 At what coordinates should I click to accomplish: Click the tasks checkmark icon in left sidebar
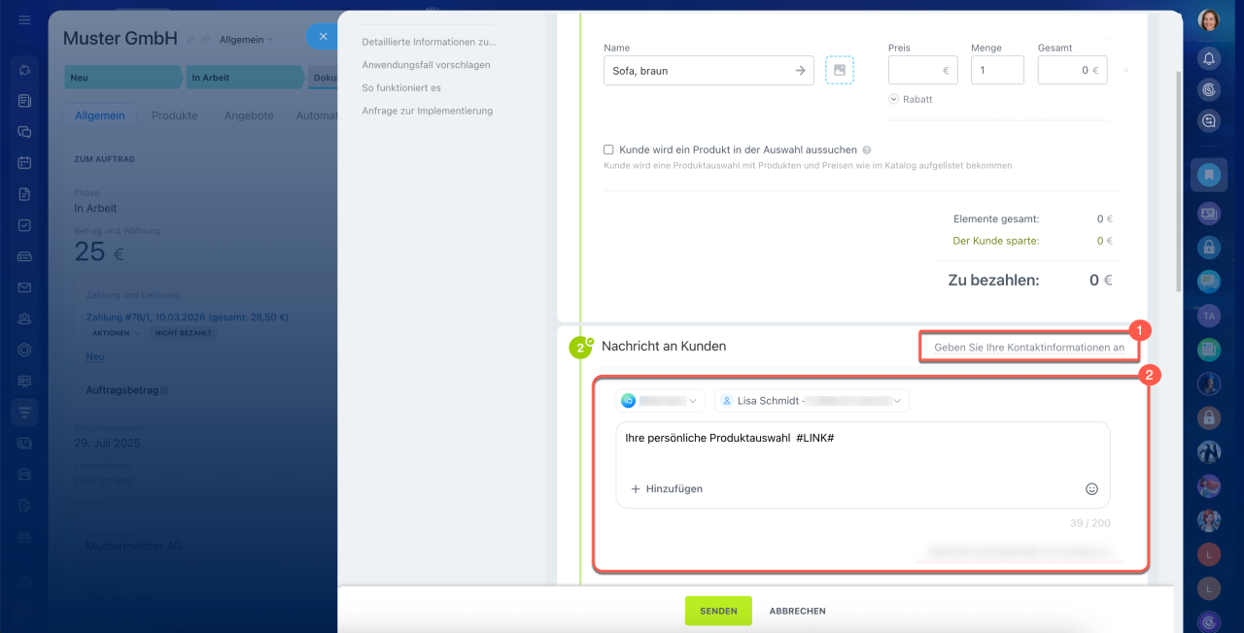24,225
